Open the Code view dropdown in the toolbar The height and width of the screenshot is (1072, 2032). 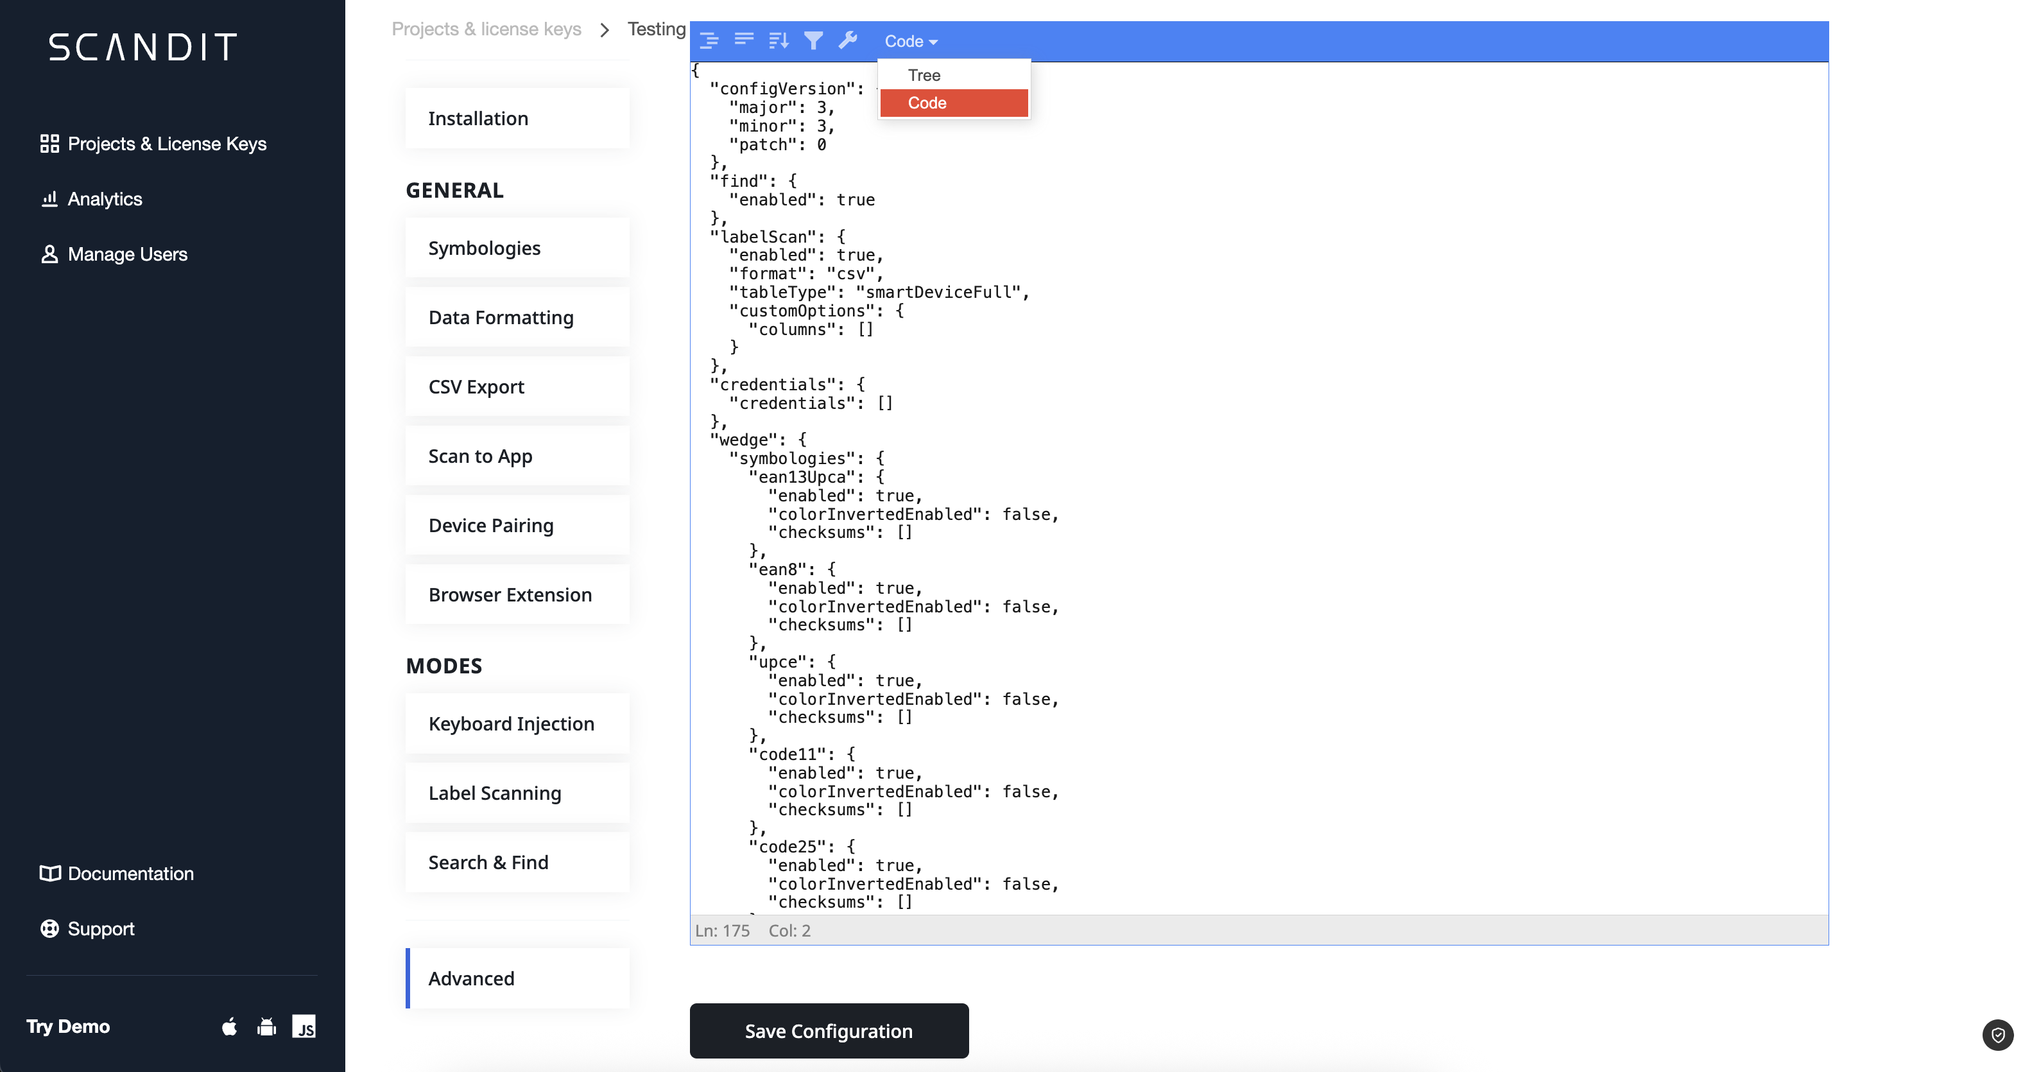(x=909, y=40)
